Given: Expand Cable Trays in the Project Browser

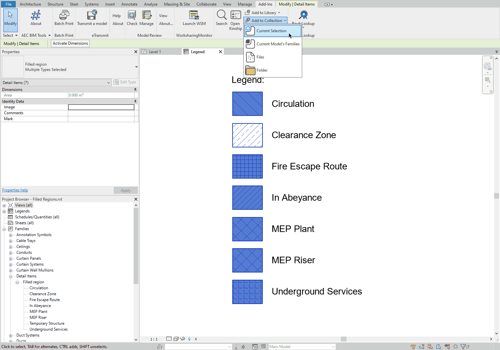Looking at the screenshot, I should tap(11, 241).
